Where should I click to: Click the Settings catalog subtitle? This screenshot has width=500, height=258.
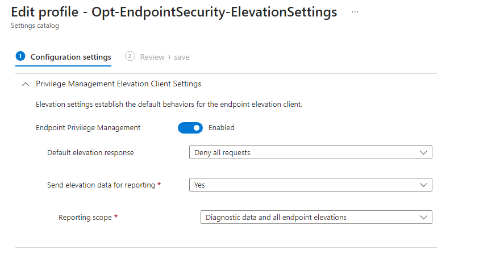tap(35, 26)
